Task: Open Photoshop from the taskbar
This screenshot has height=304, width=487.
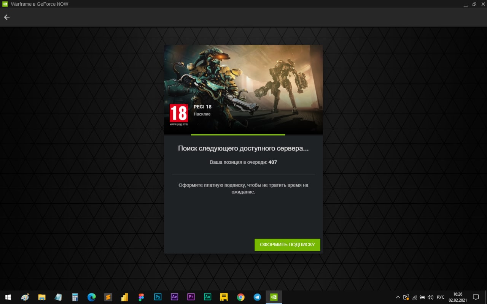Action: pos(158,297)
